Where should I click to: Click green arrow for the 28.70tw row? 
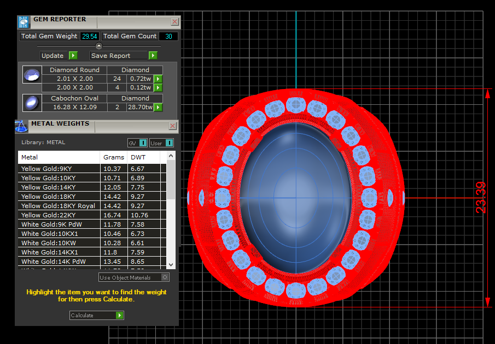pyautogui.click(x=158, y=108)
